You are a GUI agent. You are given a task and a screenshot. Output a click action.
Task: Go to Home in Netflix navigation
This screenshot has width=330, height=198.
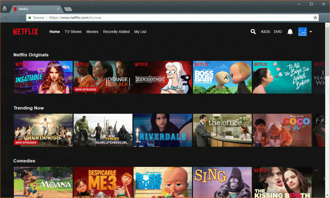54,32
